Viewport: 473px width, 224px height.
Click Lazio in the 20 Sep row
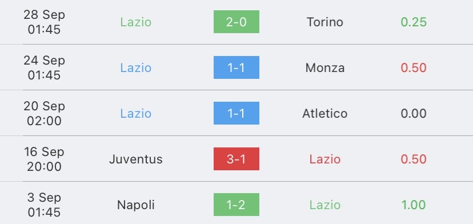[x=136, y=114]
